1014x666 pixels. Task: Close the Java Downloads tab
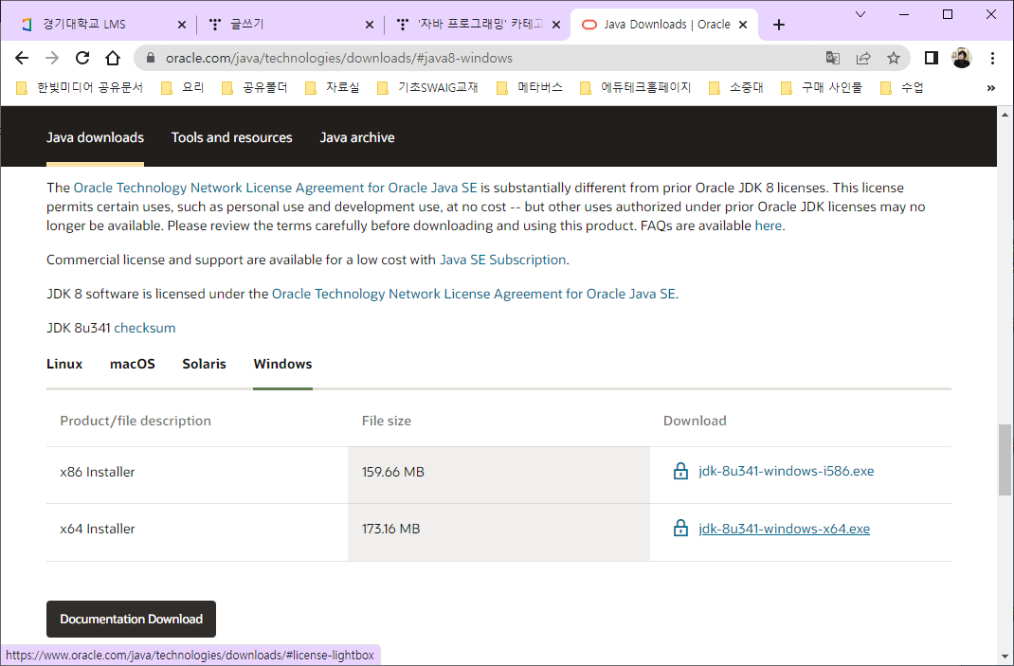coord(743,25)
